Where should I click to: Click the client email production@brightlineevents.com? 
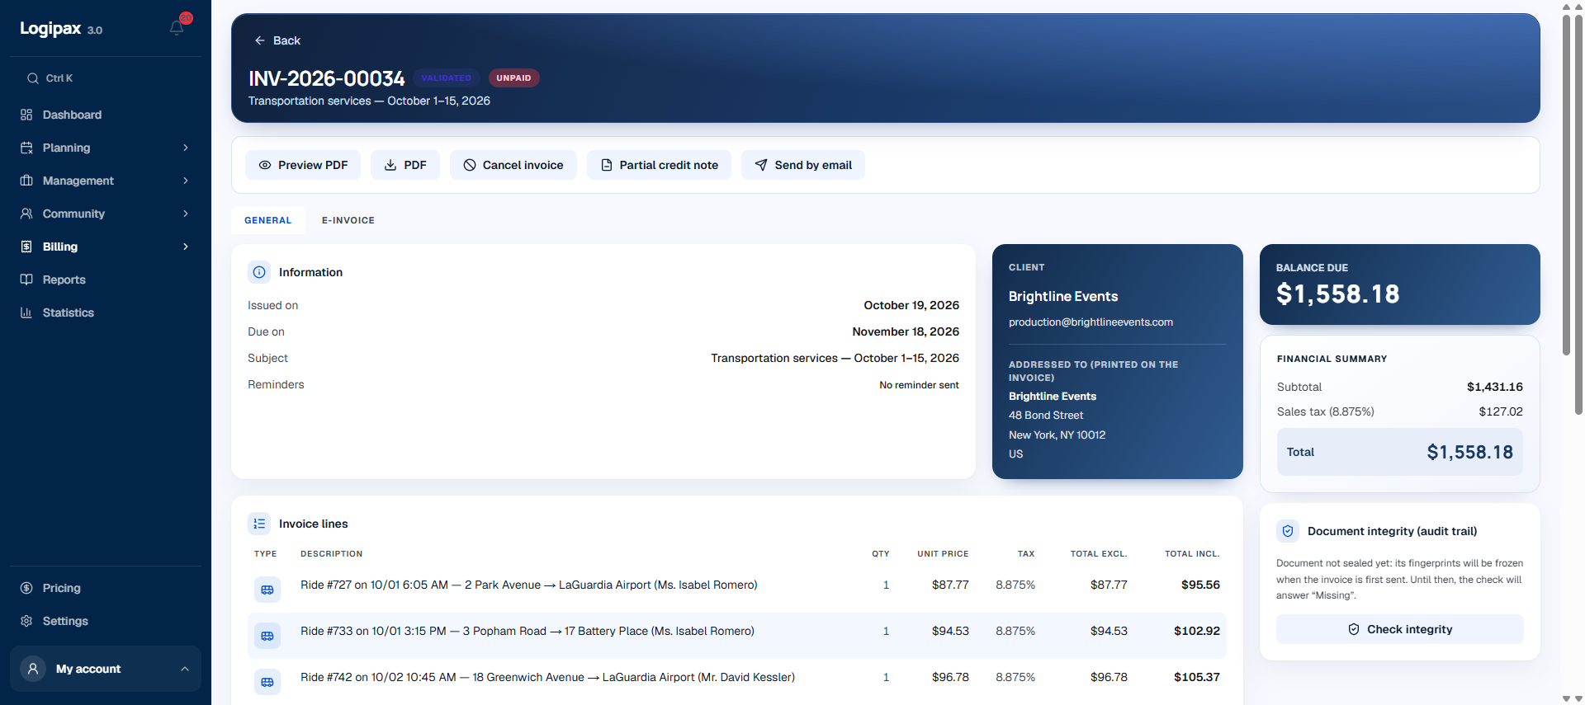(1091, 322)
